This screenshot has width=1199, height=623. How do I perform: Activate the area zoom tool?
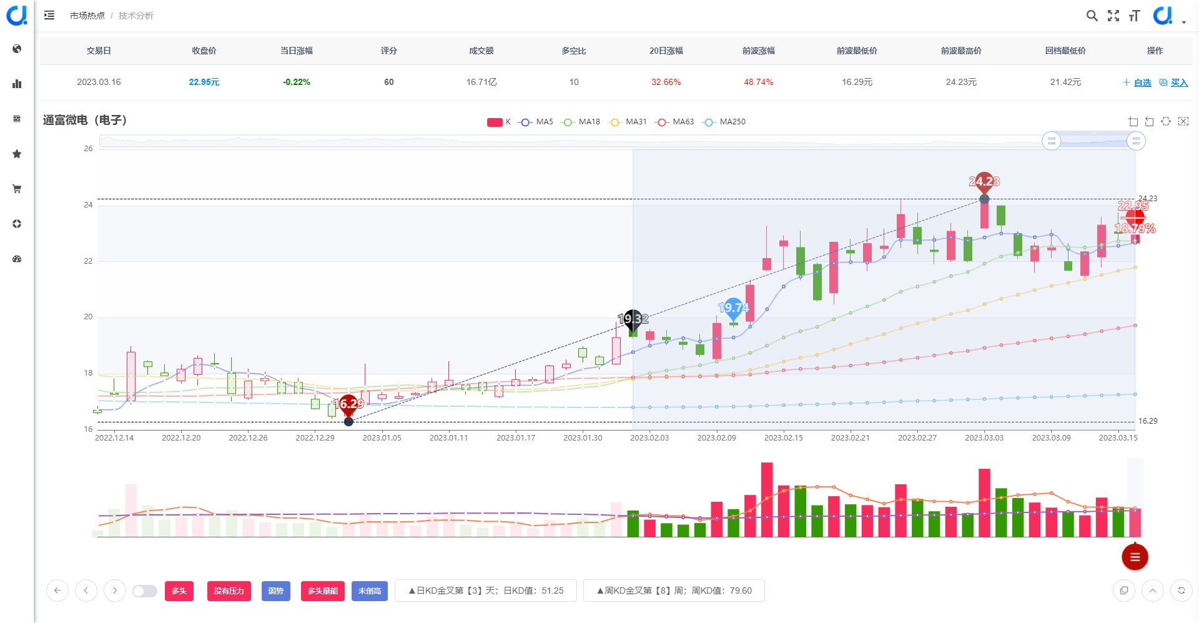[x=1133, y=121]
